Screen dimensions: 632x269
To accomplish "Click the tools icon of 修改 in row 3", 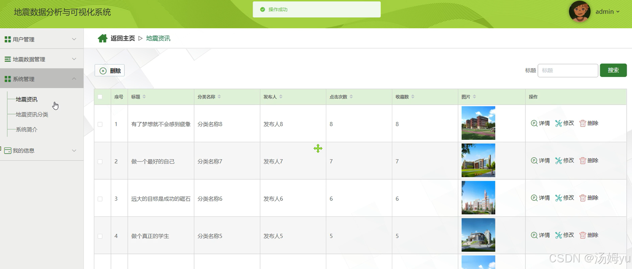I will click(x=558, y=198).
